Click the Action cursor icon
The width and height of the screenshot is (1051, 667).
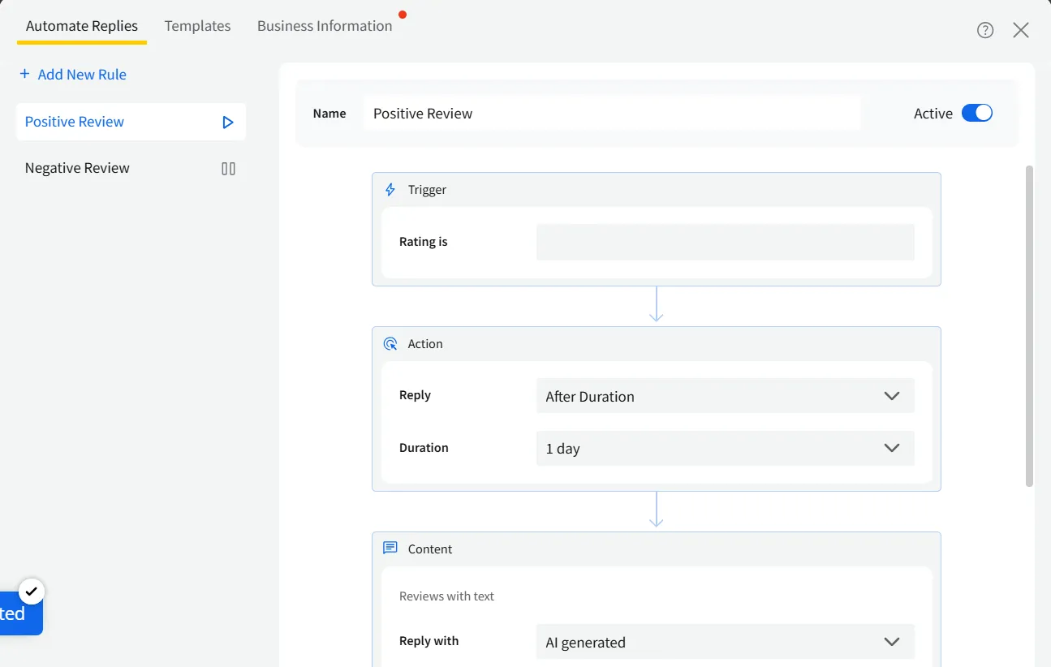tap(390, 344)
